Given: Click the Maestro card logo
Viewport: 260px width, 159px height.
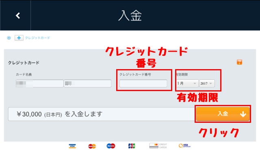Looking at the screenshot, I should pos(111,146).
